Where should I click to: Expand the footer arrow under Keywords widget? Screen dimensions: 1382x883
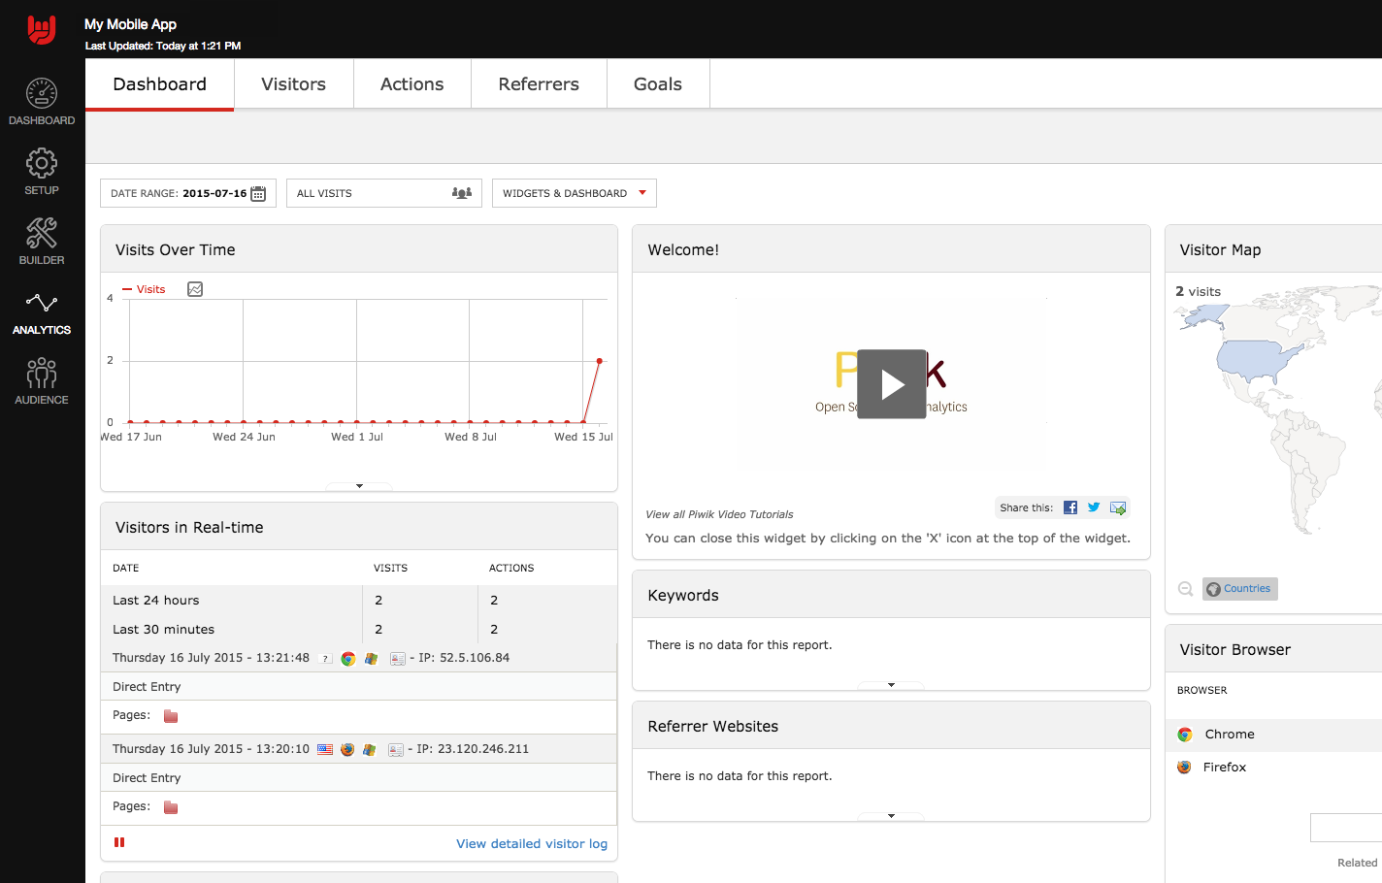coord(891,685)
